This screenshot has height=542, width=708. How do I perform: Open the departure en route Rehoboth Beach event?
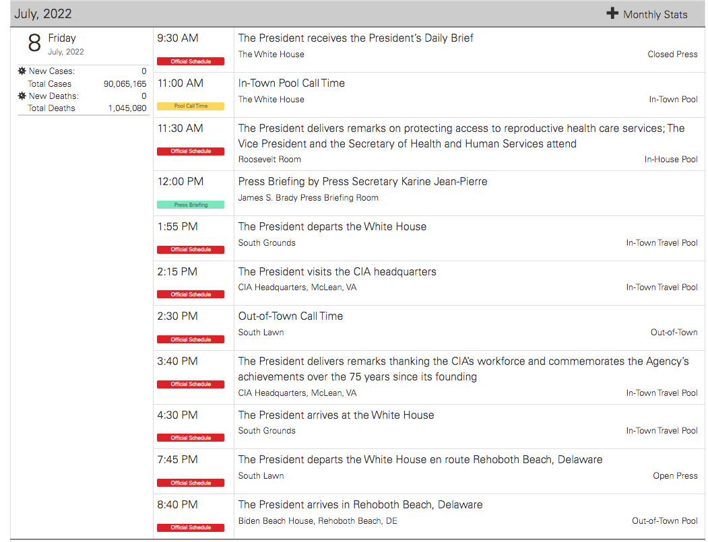(420, 460)
